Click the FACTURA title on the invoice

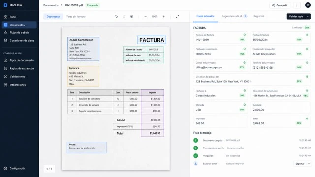pyautogui.click(x=152, y=40)
